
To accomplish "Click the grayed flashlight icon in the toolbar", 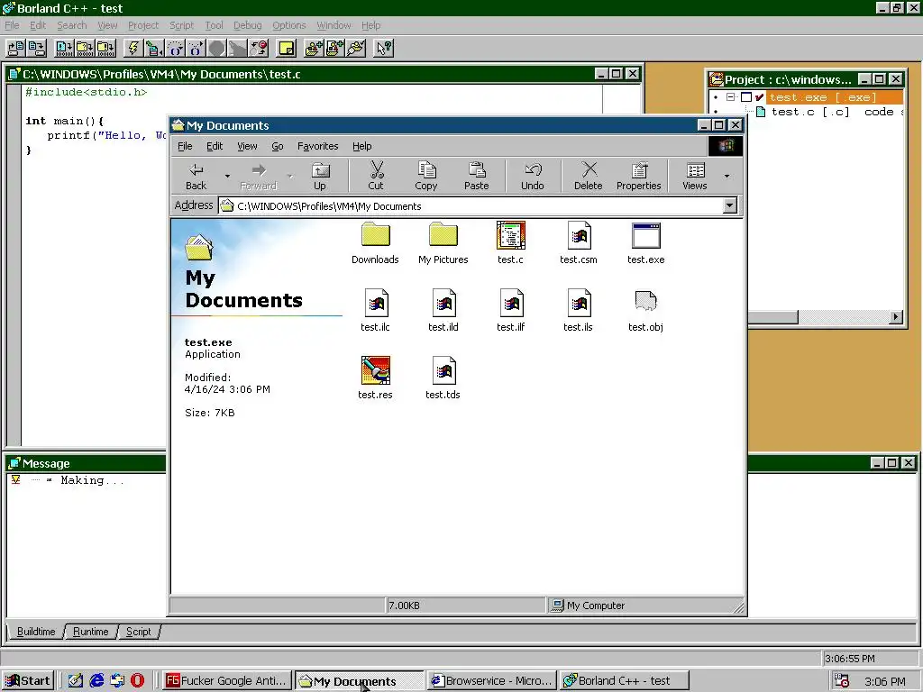I will [238, 48].
